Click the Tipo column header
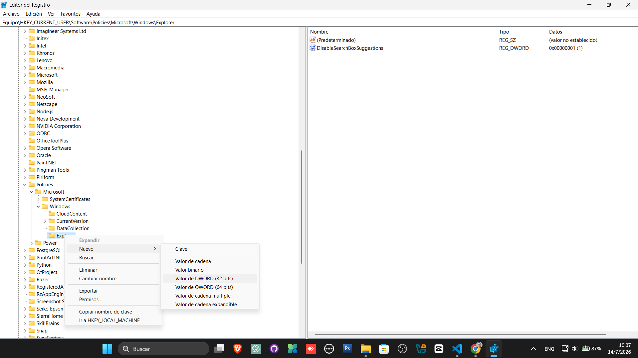The height and width of the screenshot is (358, 638). pyautogui.click(x=522, y=32)
